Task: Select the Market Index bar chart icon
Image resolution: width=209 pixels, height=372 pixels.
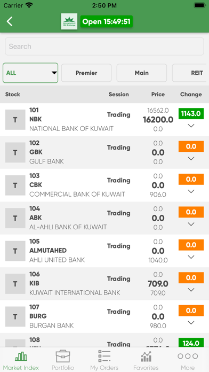Action: tap(21, 356)
